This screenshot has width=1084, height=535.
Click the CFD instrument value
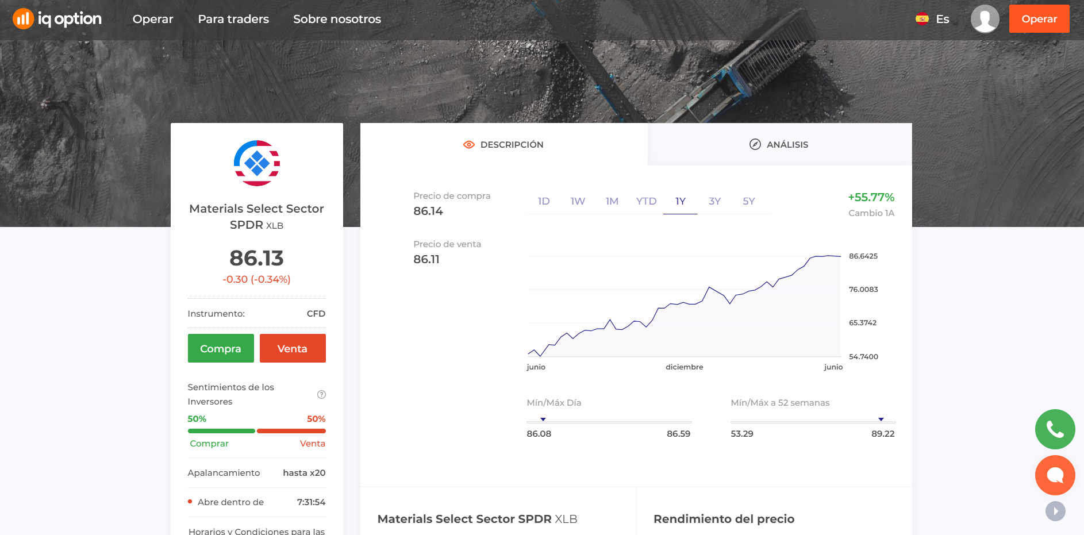coord(316,314)
